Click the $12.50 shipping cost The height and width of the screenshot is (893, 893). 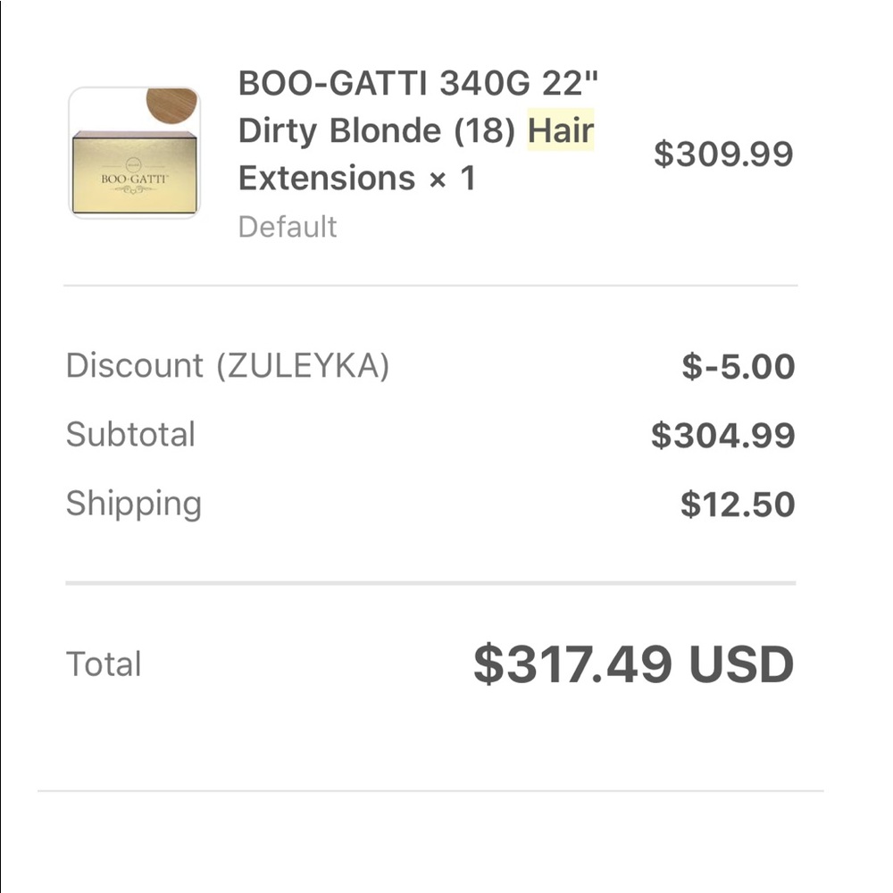[x=738, y=505]
